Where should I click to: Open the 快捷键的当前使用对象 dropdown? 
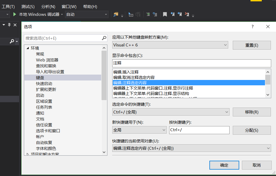[x=191, y=148]
